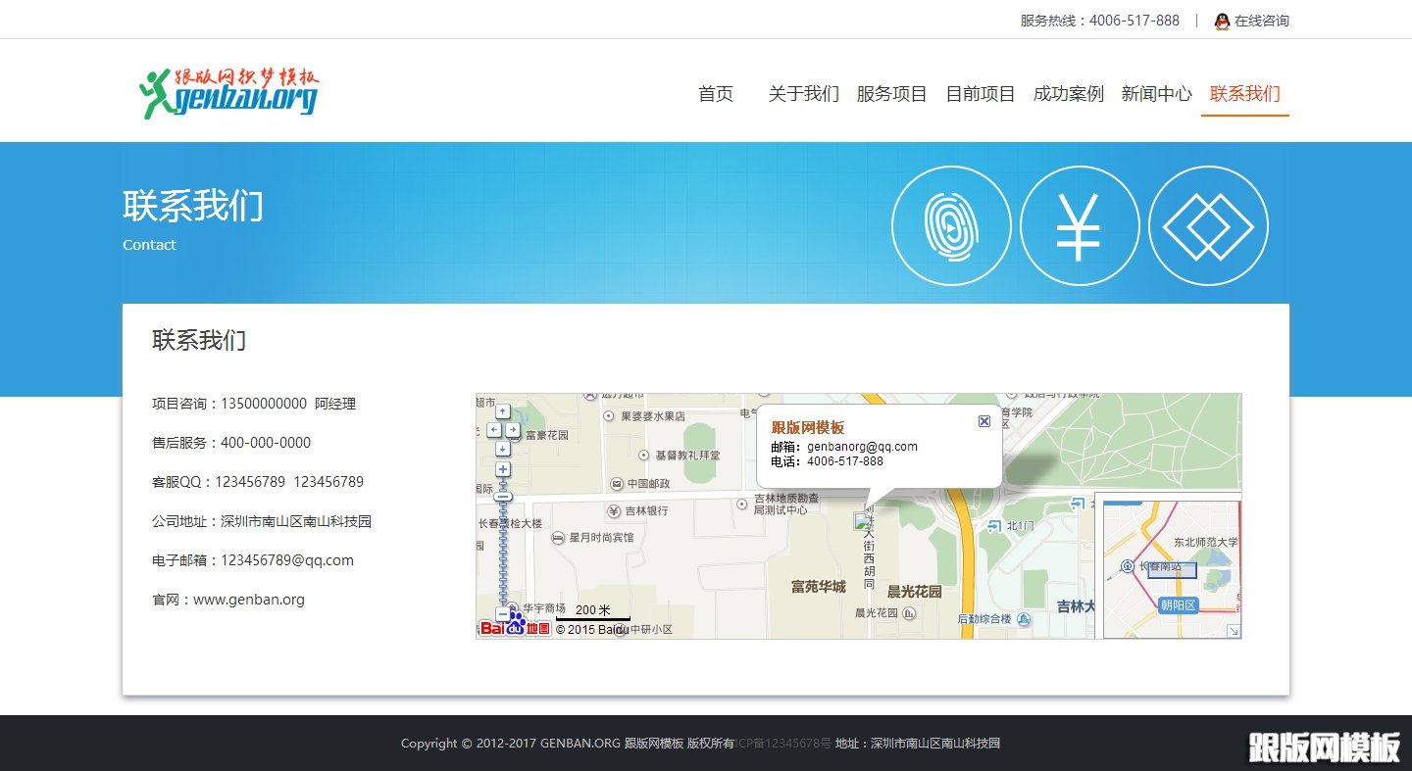Viewport: 1412px width, 771px height.
Task: Click the 200米 scale bar on the map
Action: pos(593,609)
